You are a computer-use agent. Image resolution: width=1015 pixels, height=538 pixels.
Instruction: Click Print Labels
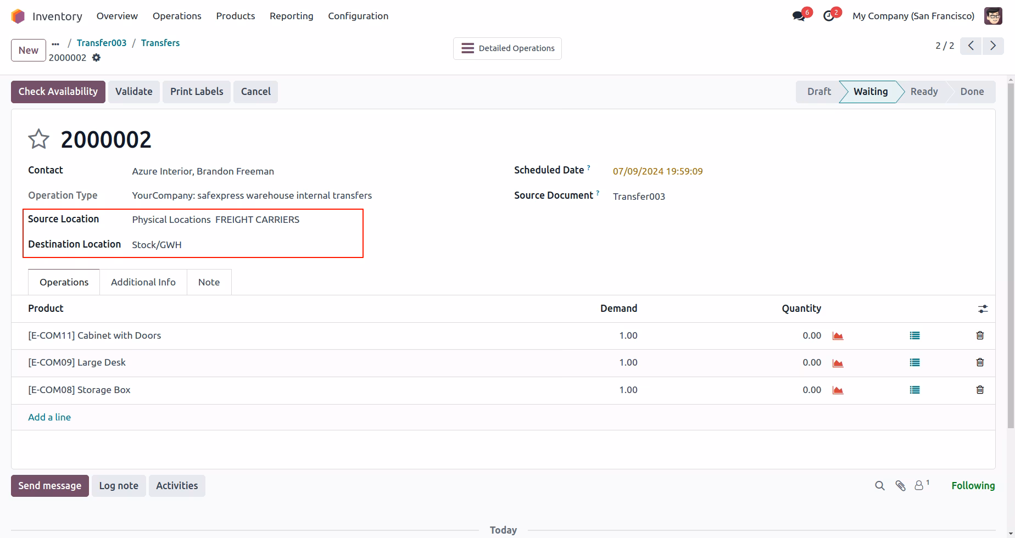point(197,92)
